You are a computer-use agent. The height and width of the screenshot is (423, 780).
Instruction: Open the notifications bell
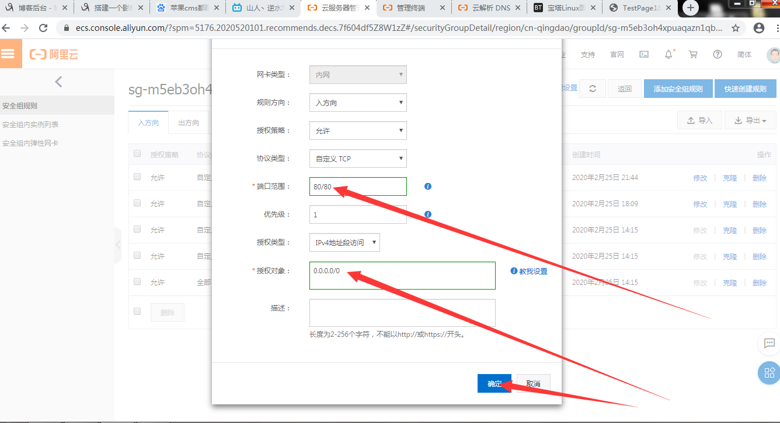point(668,54)
